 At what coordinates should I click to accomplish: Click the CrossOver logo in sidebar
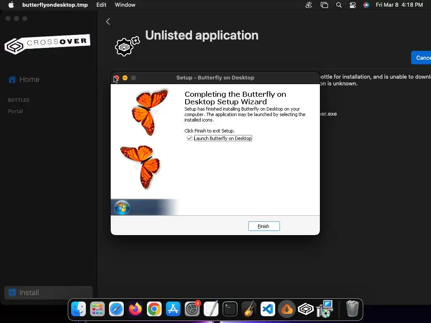pos(47,44)
